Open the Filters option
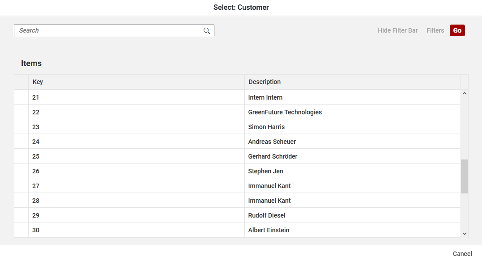The height and width of the screenshot is (260, 482). coord(435,30)
